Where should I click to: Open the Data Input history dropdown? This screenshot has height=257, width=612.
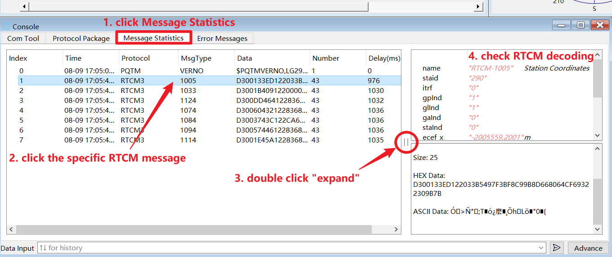[x=541, y=248]
